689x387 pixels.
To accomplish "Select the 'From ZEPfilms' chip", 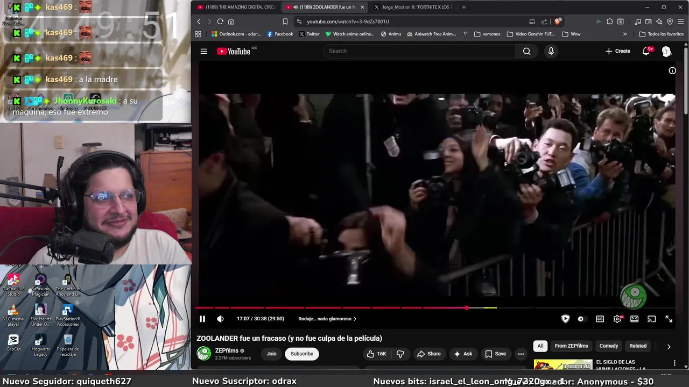I will [x=571, y=346].
